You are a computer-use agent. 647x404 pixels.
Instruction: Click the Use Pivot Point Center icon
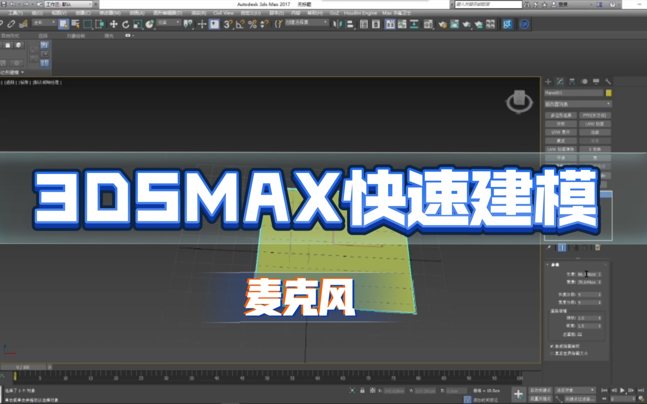pos(188,24)
